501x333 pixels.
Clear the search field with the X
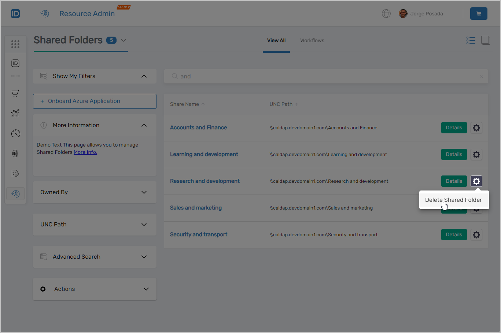(x=481, y=76)
